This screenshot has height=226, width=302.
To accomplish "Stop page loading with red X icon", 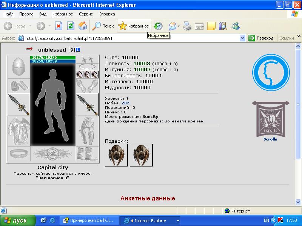I will pyautogui.click(x=59, y=26).
